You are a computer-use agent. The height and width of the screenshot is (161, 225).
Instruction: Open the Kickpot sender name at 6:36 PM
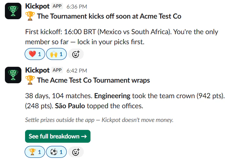click(37, 6)
